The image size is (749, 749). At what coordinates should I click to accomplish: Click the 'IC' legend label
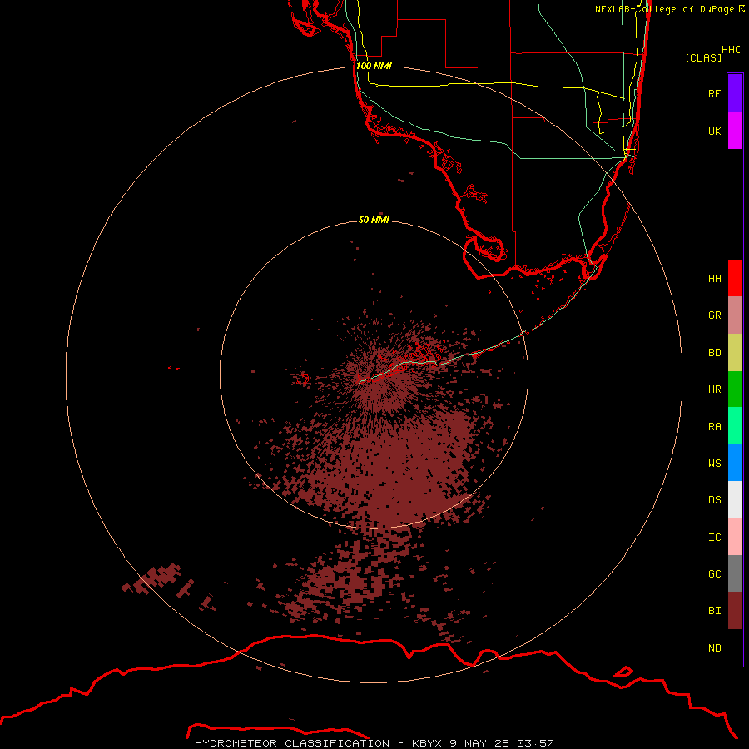coord(714,537)
